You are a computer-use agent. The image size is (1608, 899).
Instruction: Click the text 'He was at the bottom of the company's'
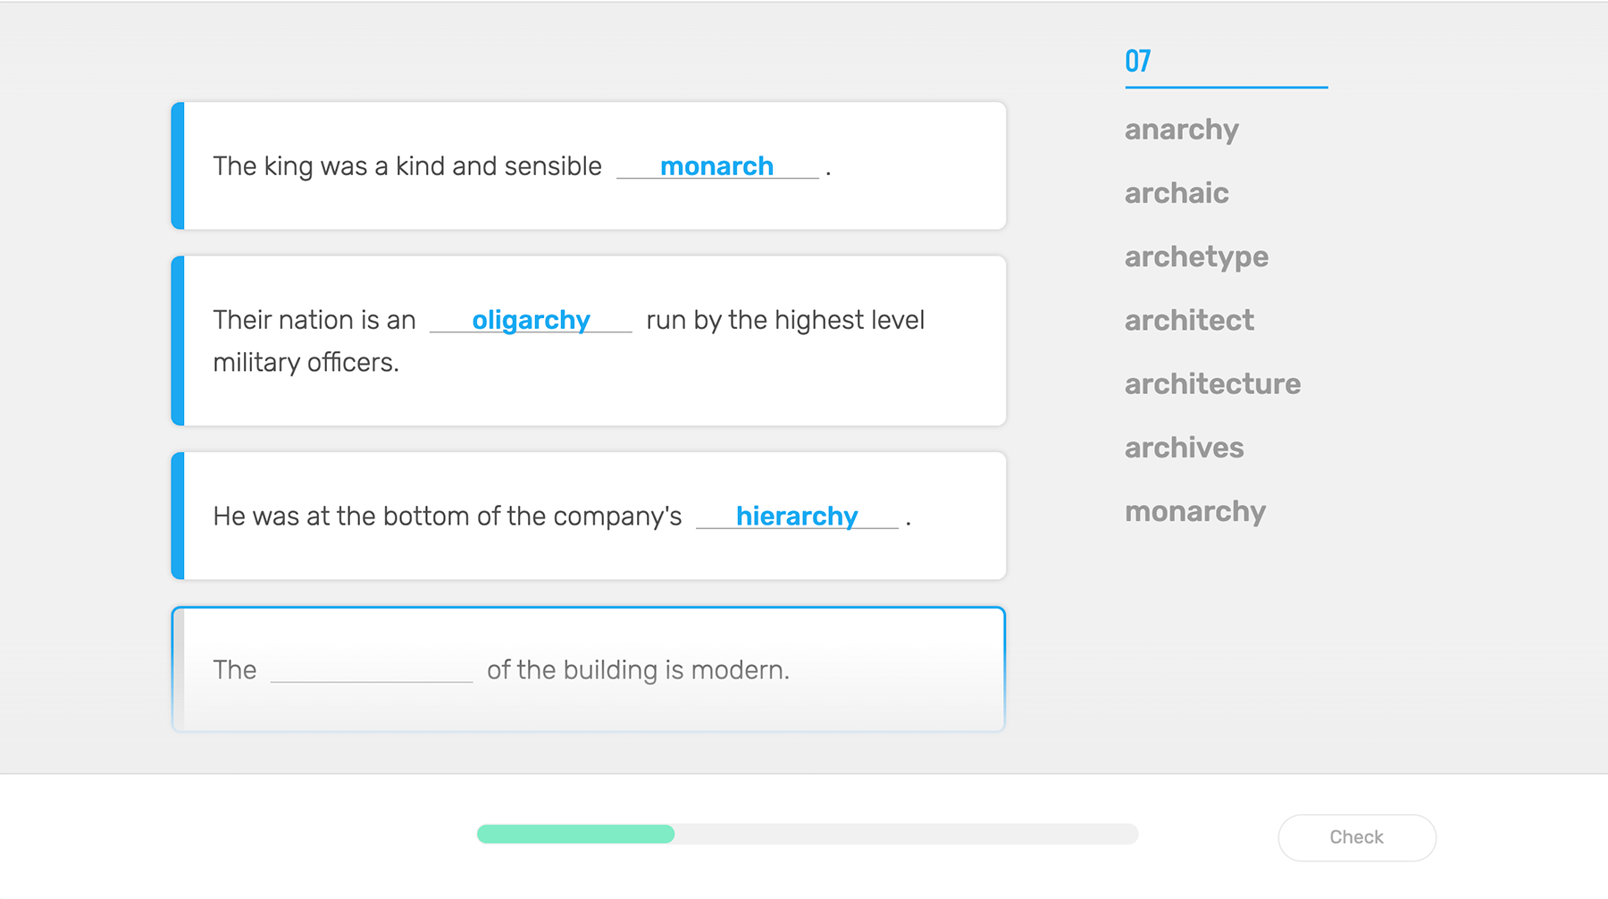click(x=447, y=517)
